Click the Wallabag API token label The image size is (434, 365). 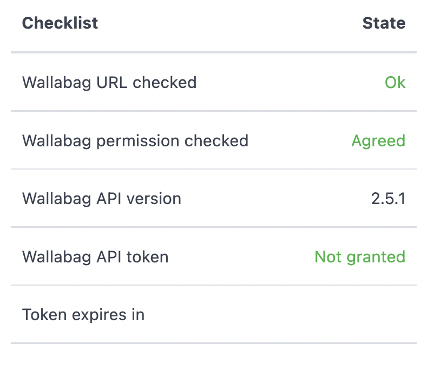(x=95, y=256)
